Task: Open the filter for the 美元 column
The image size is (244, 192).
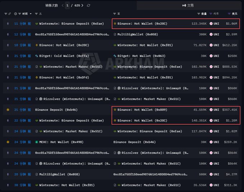Action: [x=229, y=14]
